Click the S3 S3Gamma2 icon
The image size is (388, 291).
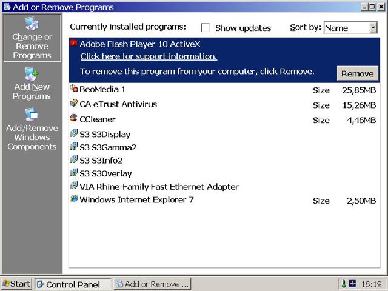(73, 146)
